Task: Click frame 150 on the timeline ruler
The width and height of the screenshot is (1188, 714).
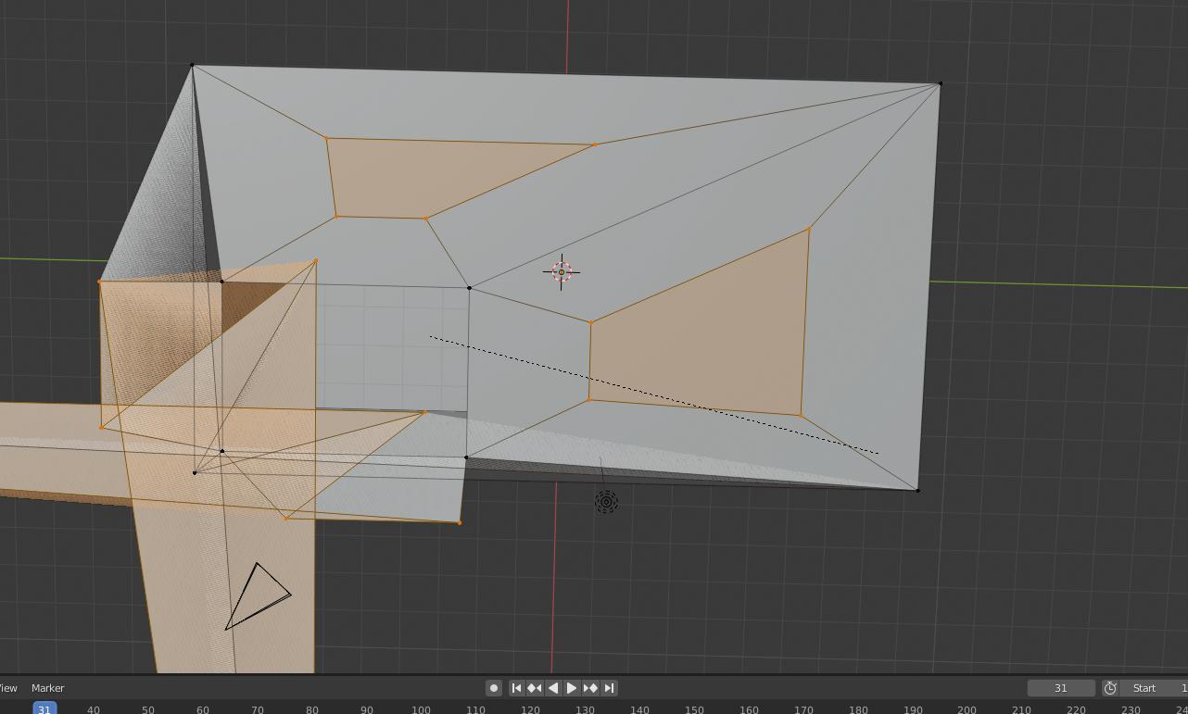Action: coord(694,709)
